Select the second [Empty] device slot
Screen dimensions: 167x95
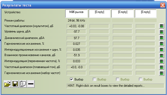point(100,13)
